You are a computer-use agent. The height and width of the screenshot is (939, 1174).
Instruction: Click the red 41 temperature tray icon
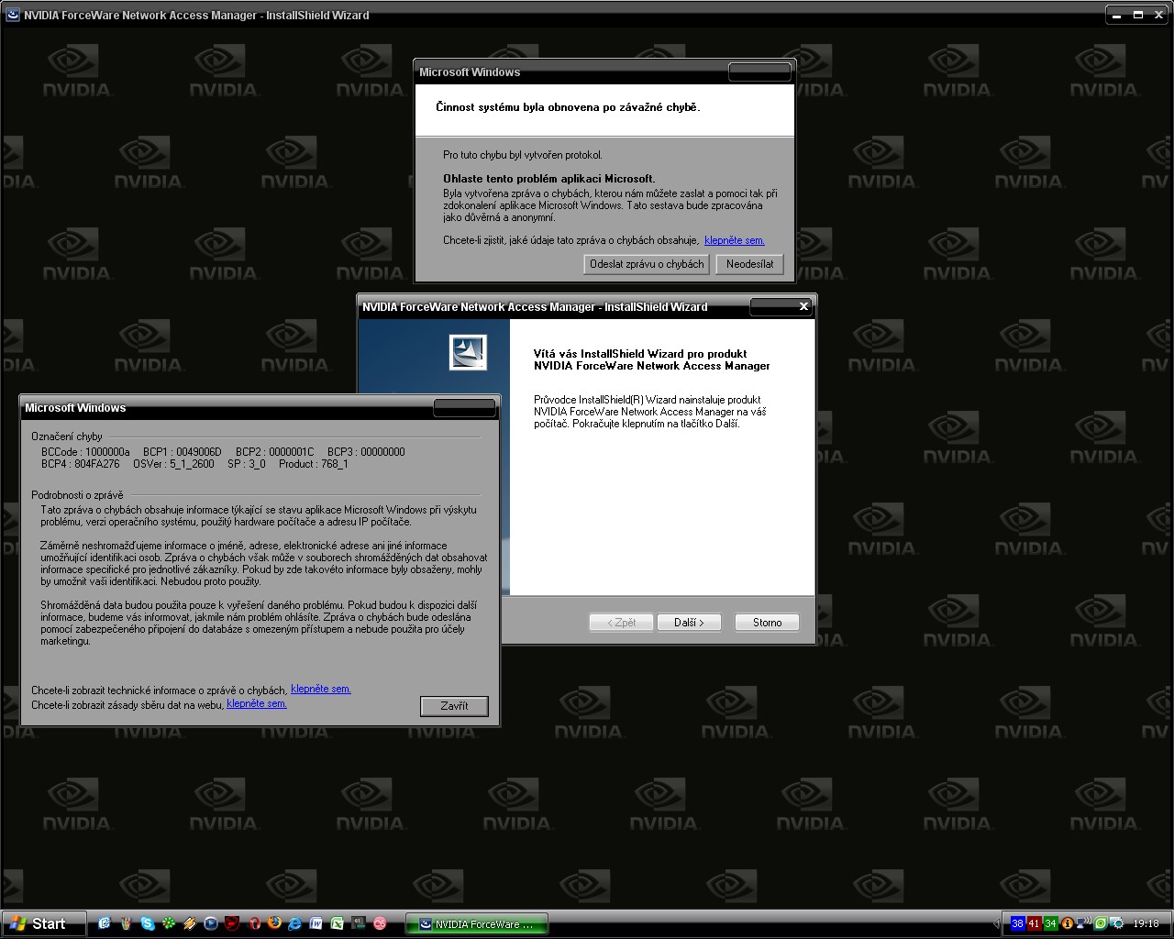pyautogui.click(x=1034, y=923)
